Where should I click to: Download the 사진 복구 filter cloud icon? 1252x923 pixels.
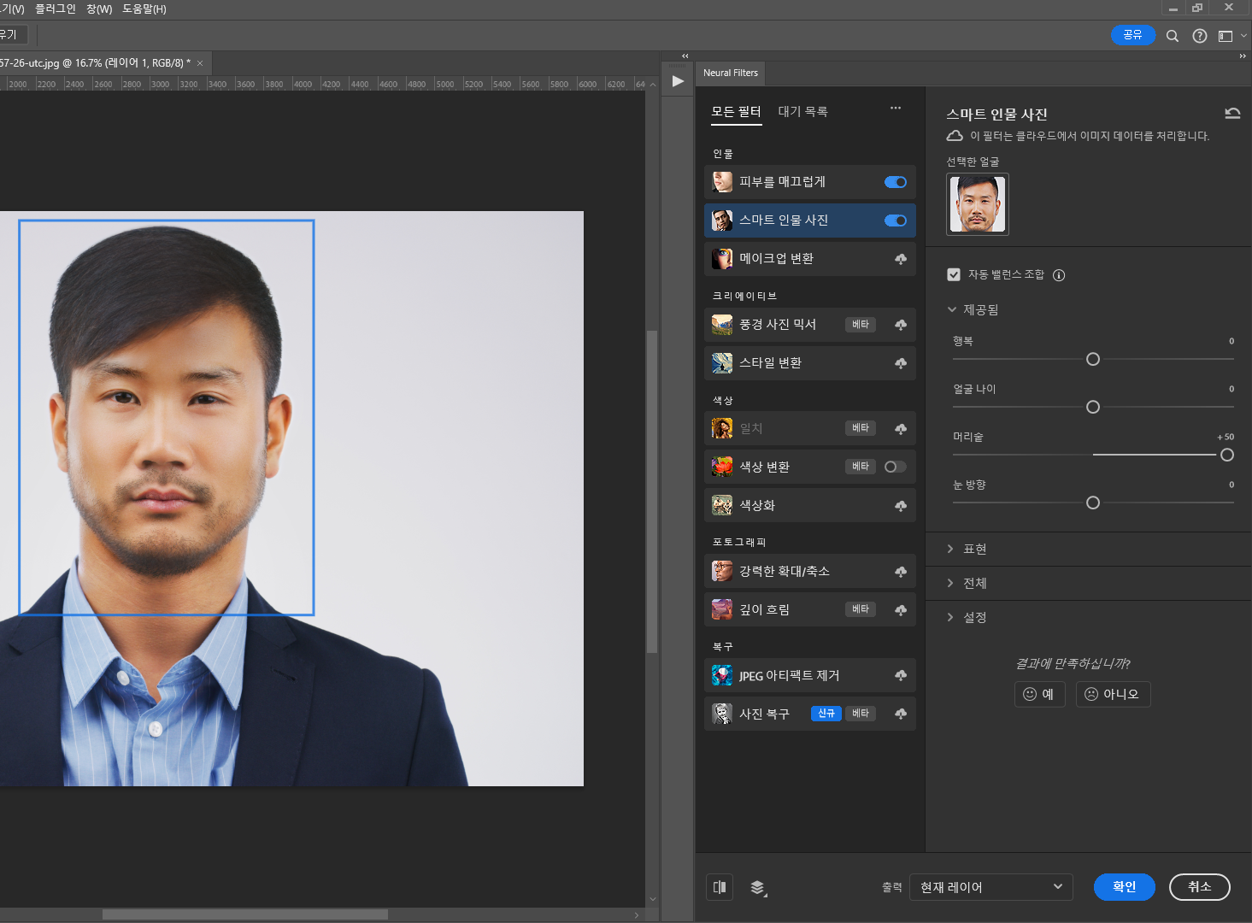[901, 714]
